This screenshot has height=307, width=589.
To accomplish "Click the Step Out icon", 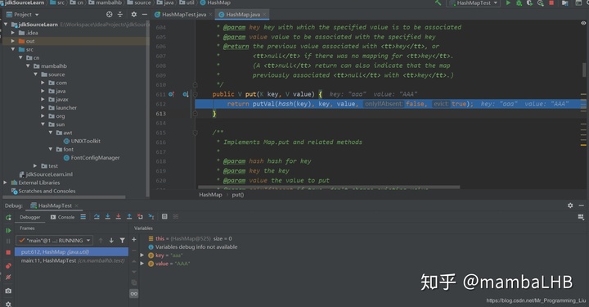I will point(129,217).
